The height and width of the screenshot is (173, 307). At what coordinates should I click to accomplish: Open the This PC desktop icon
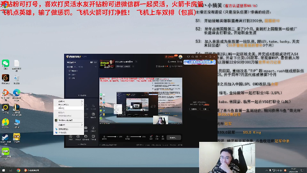(17, 123)
